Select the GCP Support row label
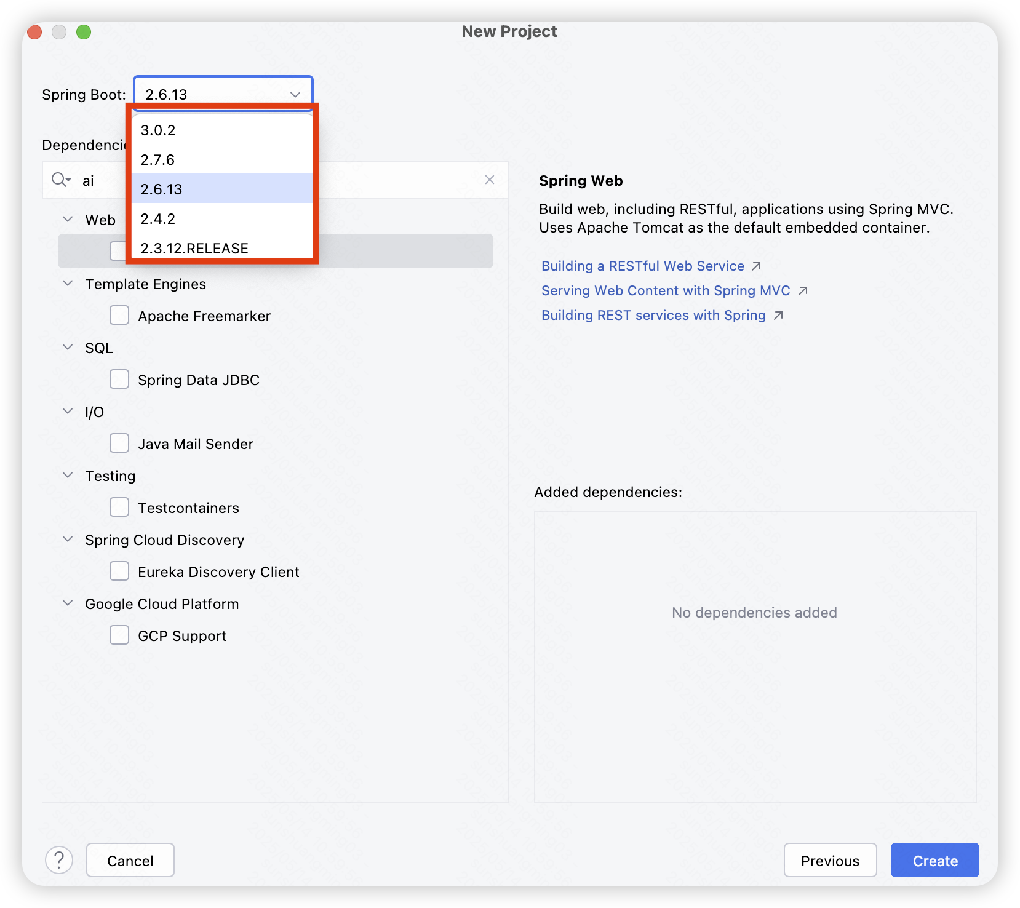 tap(182, 636)
